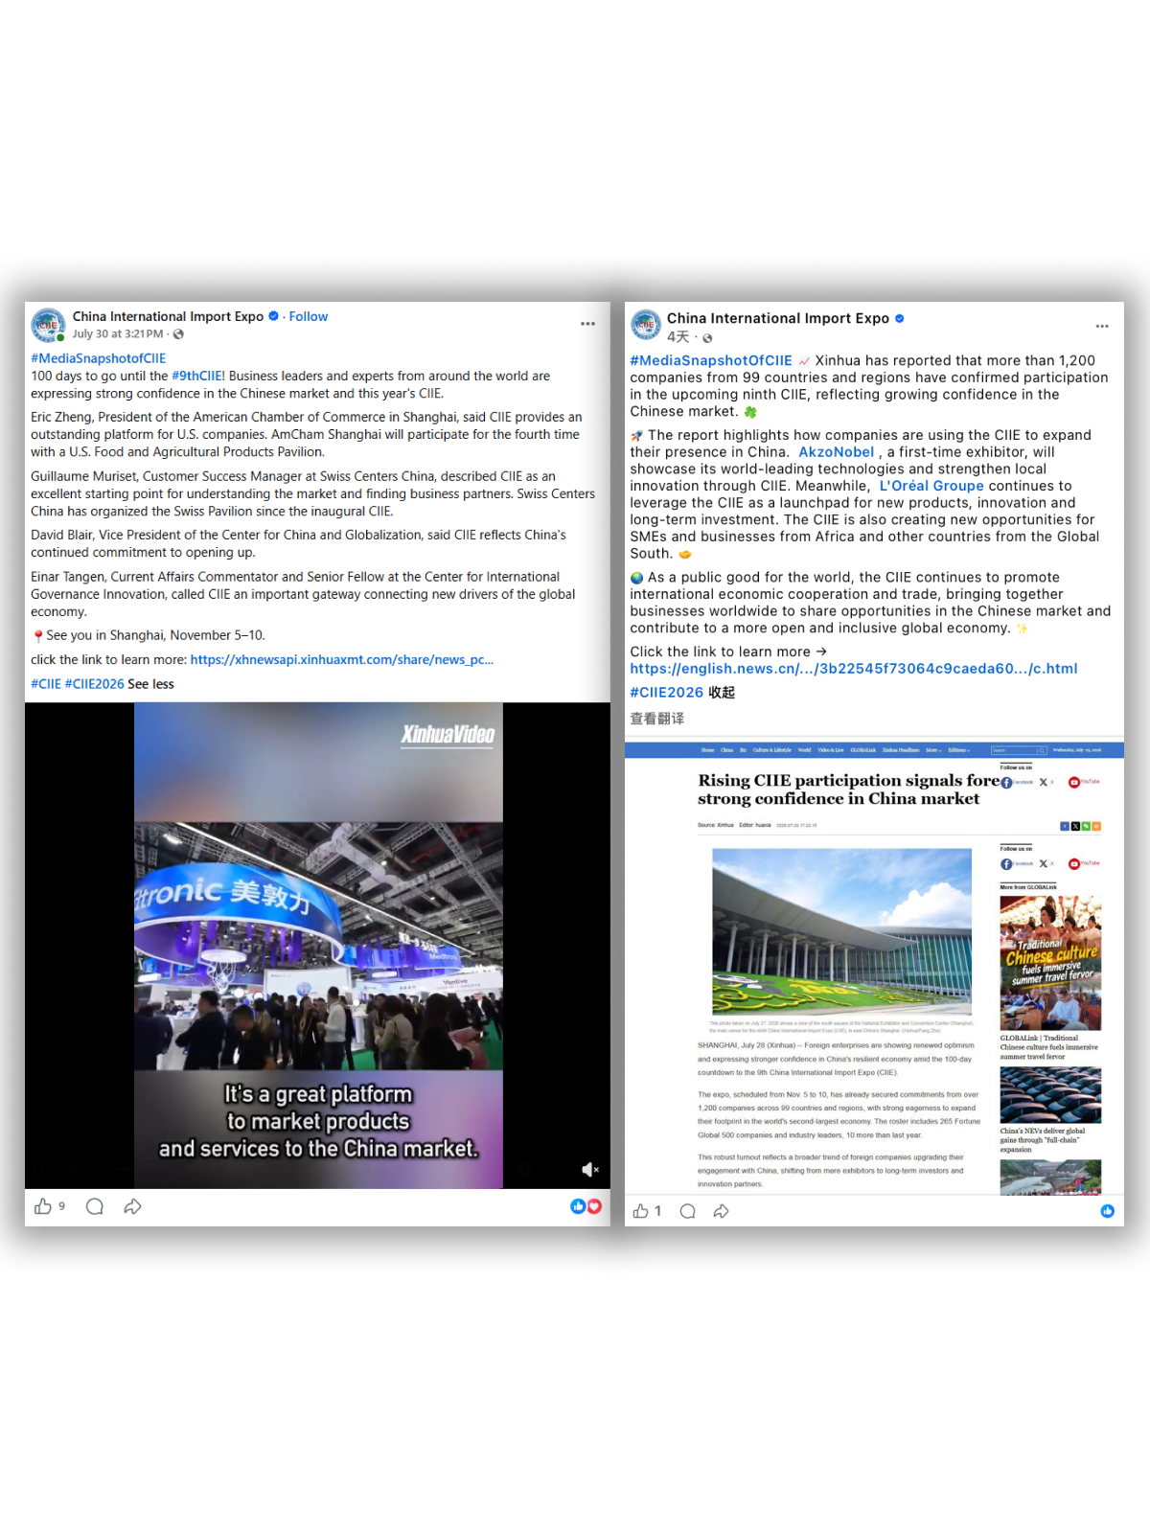Comment on the right post
1150x1533 pixels.
coord(687,1211)
